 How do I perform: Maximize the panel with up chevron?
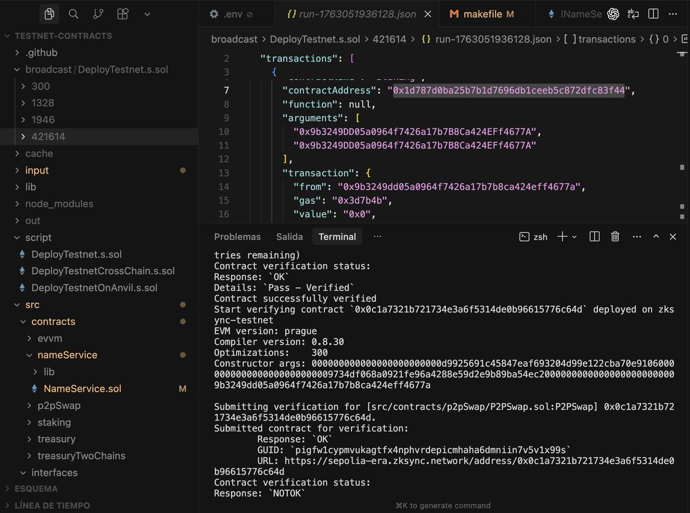pos(656,237)
